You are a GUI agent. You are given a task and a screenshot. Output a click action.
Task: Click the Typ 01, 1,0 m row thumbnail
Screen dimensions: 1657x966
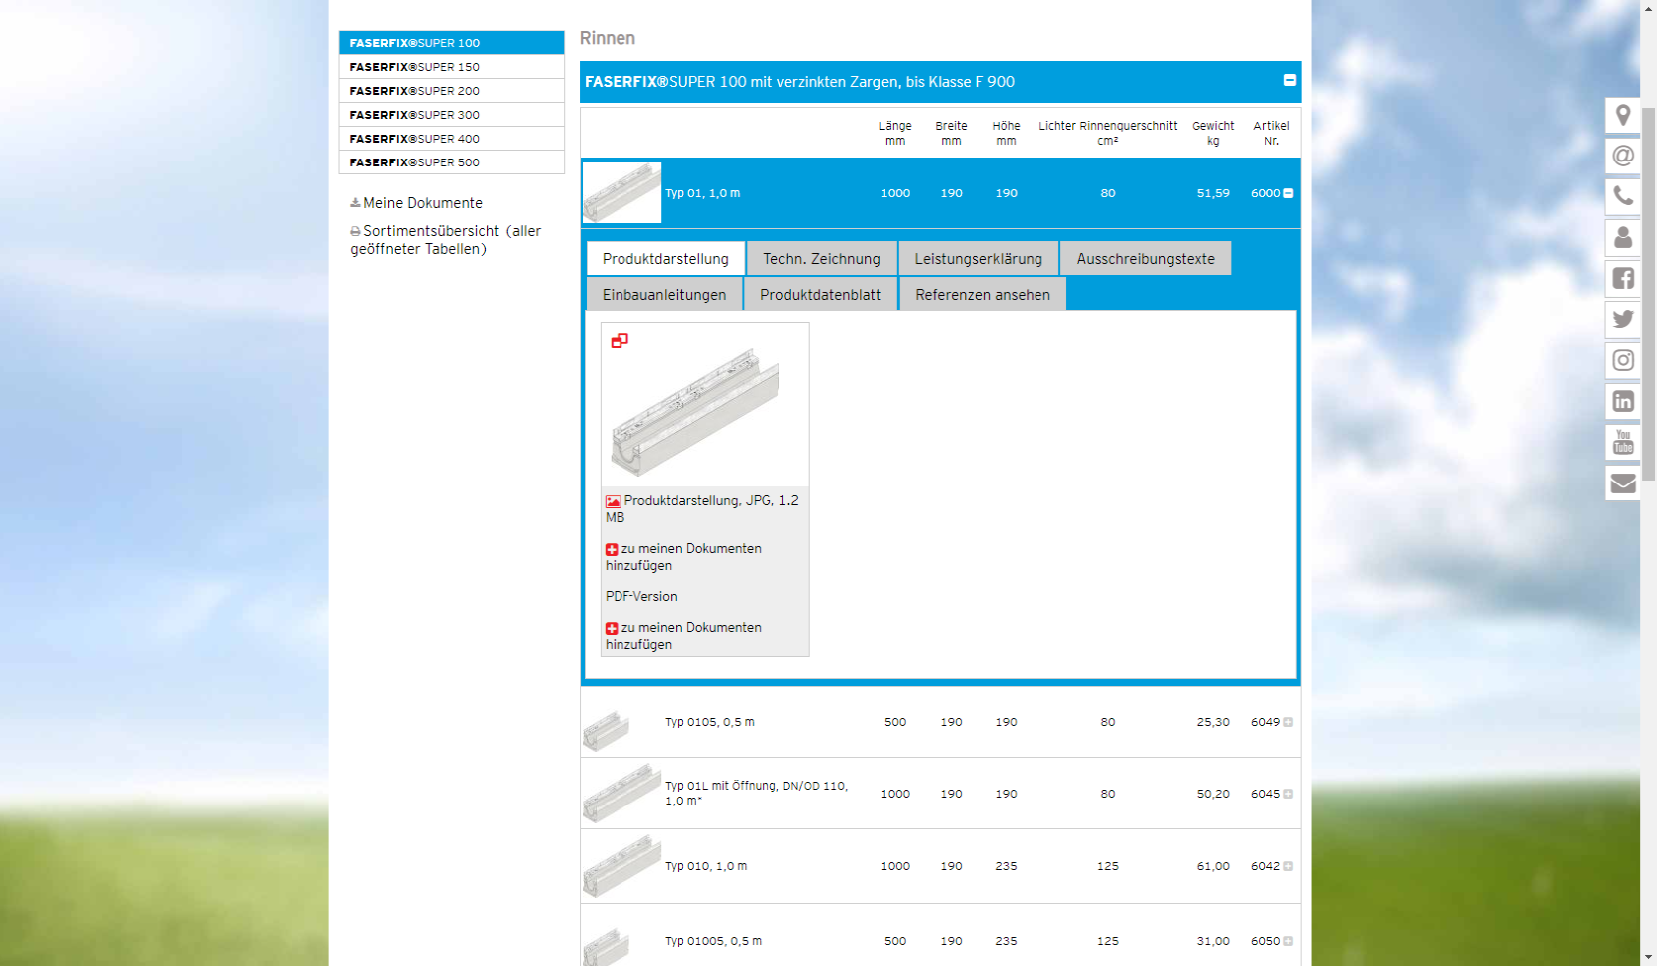pyautogui.click(x=621, y=192)
